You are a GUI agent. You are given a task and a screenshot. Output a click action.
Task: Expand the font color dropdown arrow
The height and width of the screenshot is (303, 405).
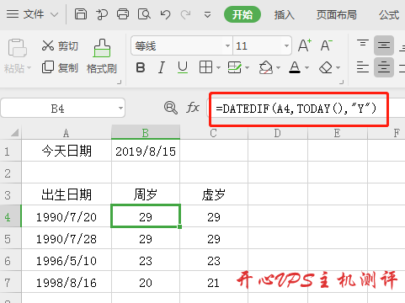click(307, 67)
